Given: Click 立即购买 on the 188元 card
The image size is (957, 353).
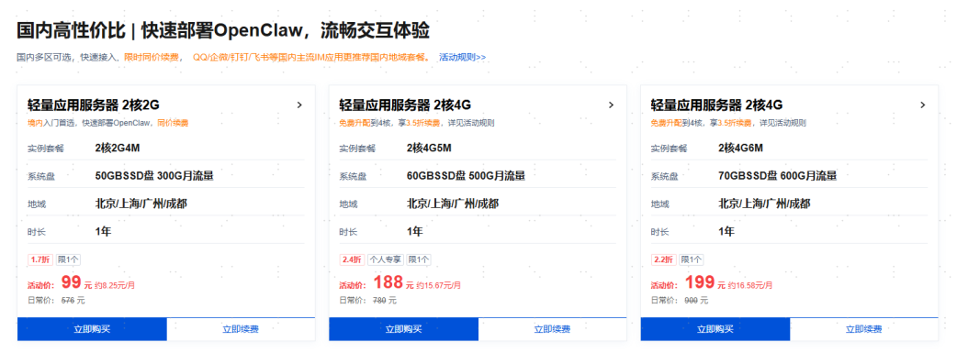Looking at the screenshot, I should tap(404, 329).
